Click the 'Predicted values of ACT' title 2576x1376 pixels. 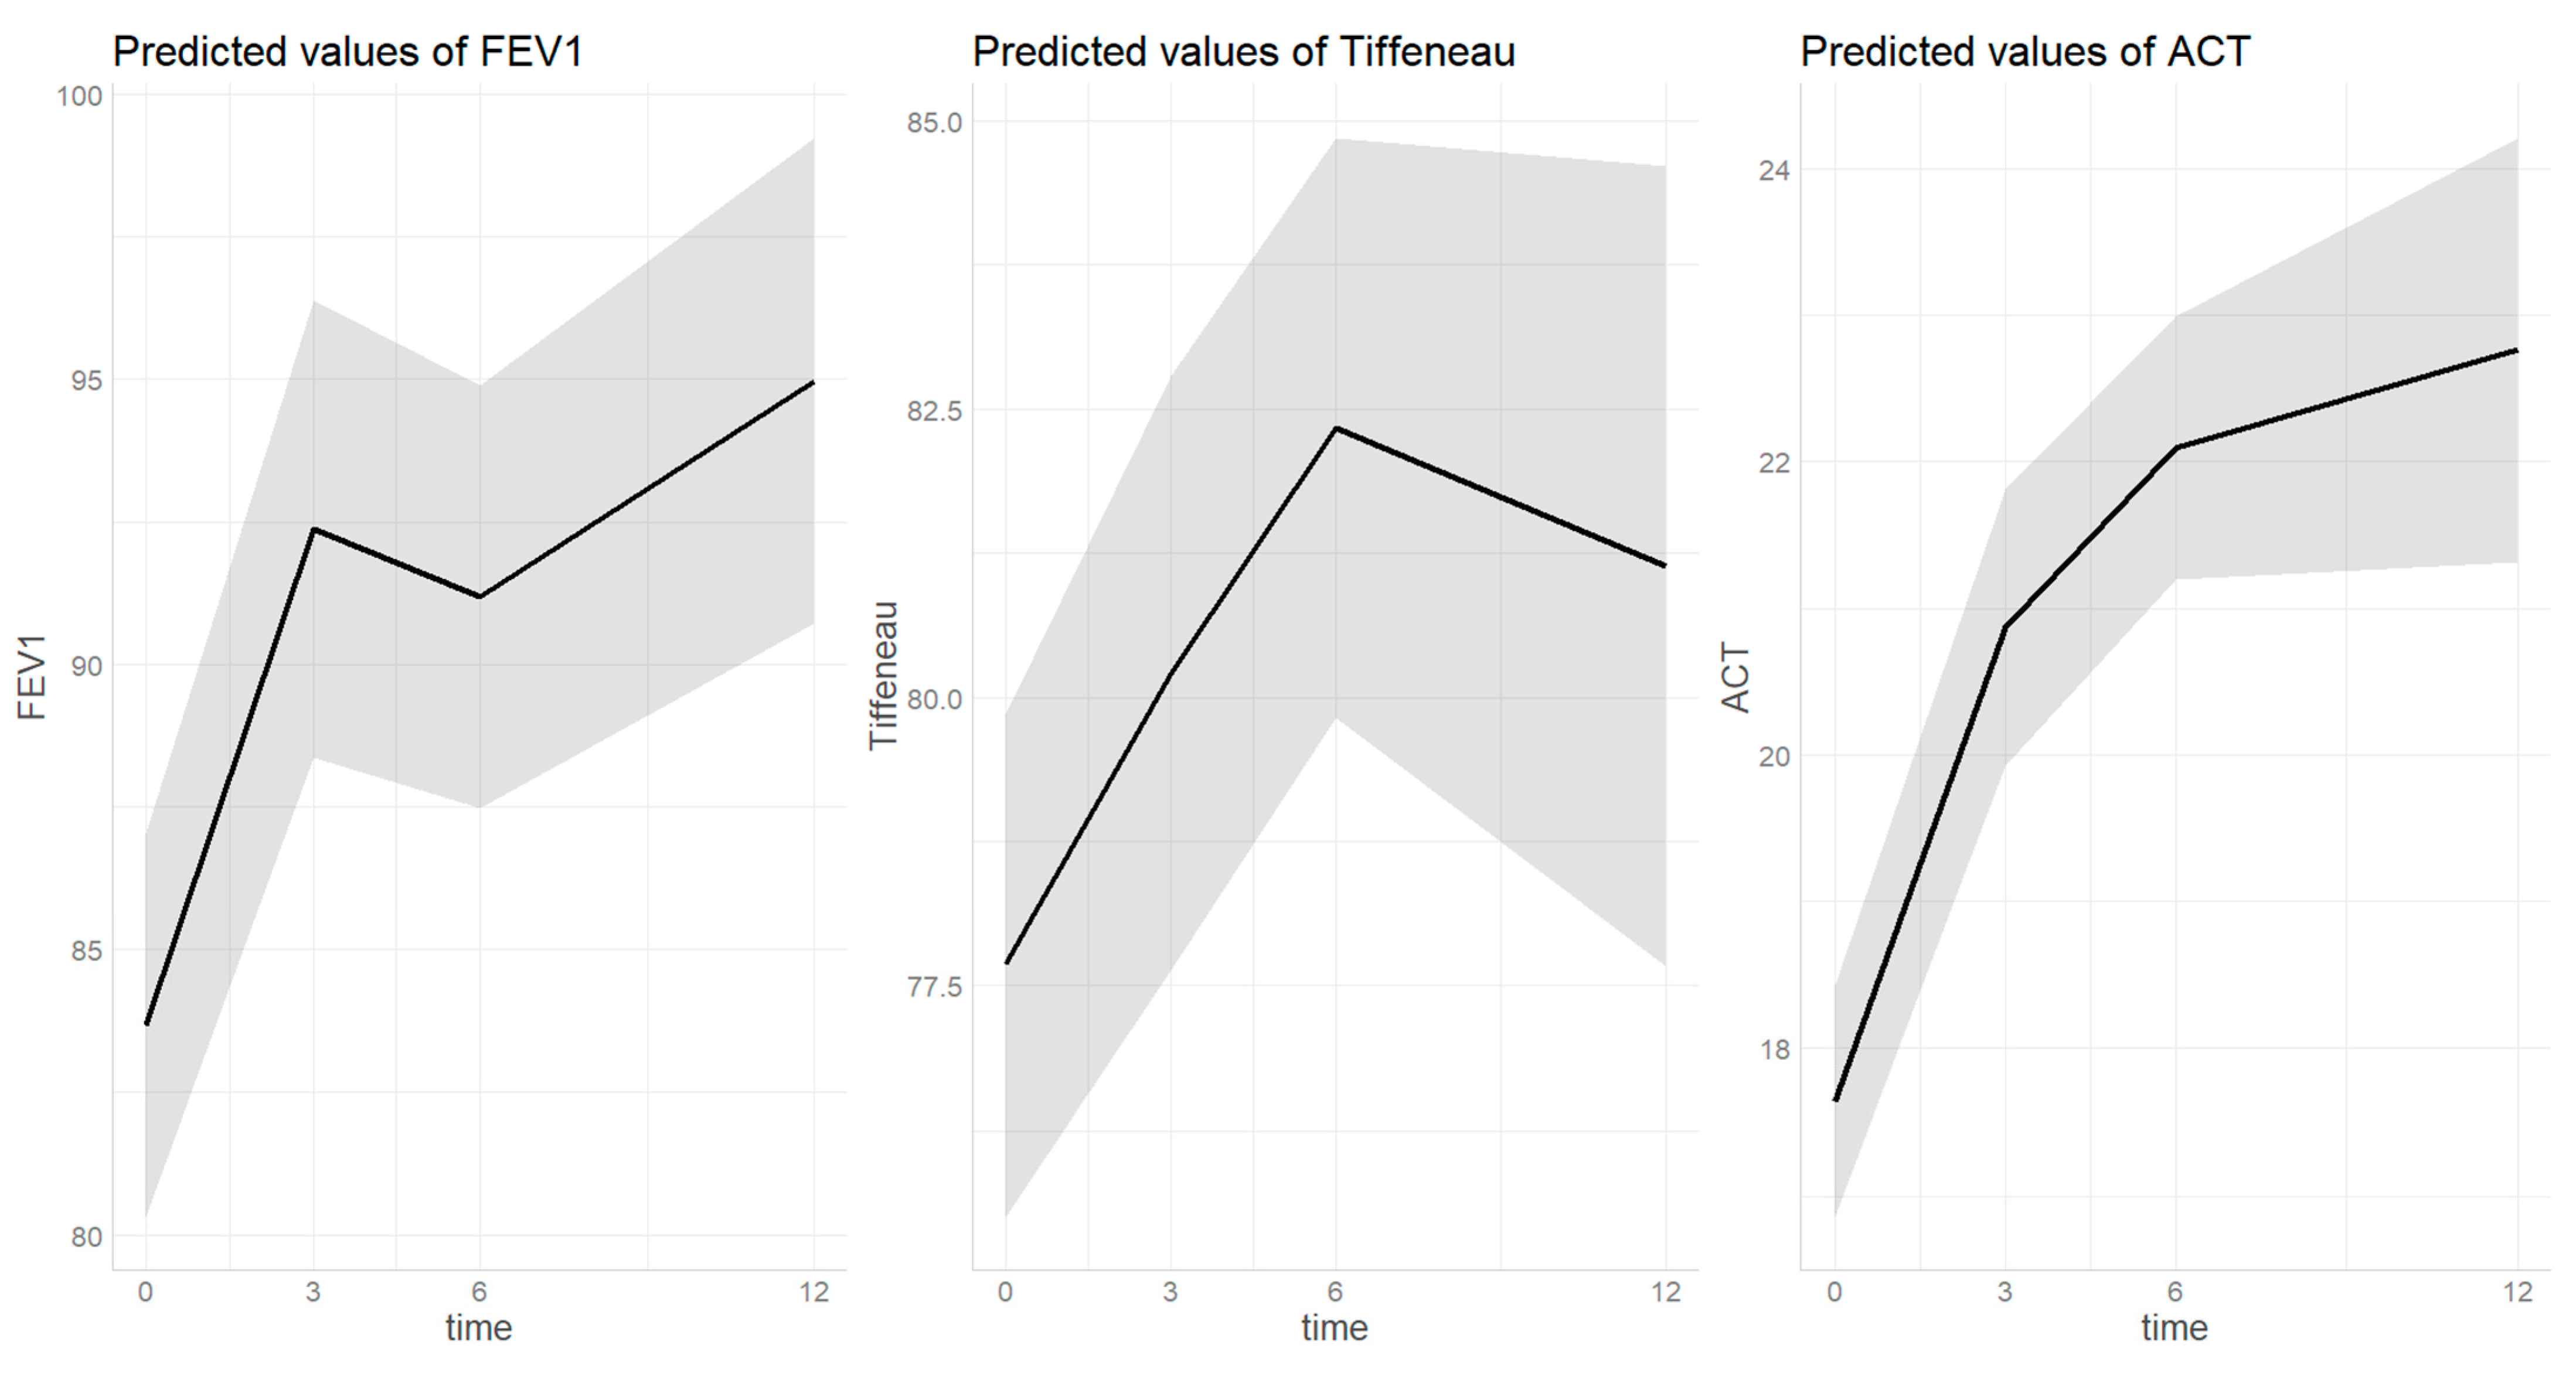point(2025,51)
